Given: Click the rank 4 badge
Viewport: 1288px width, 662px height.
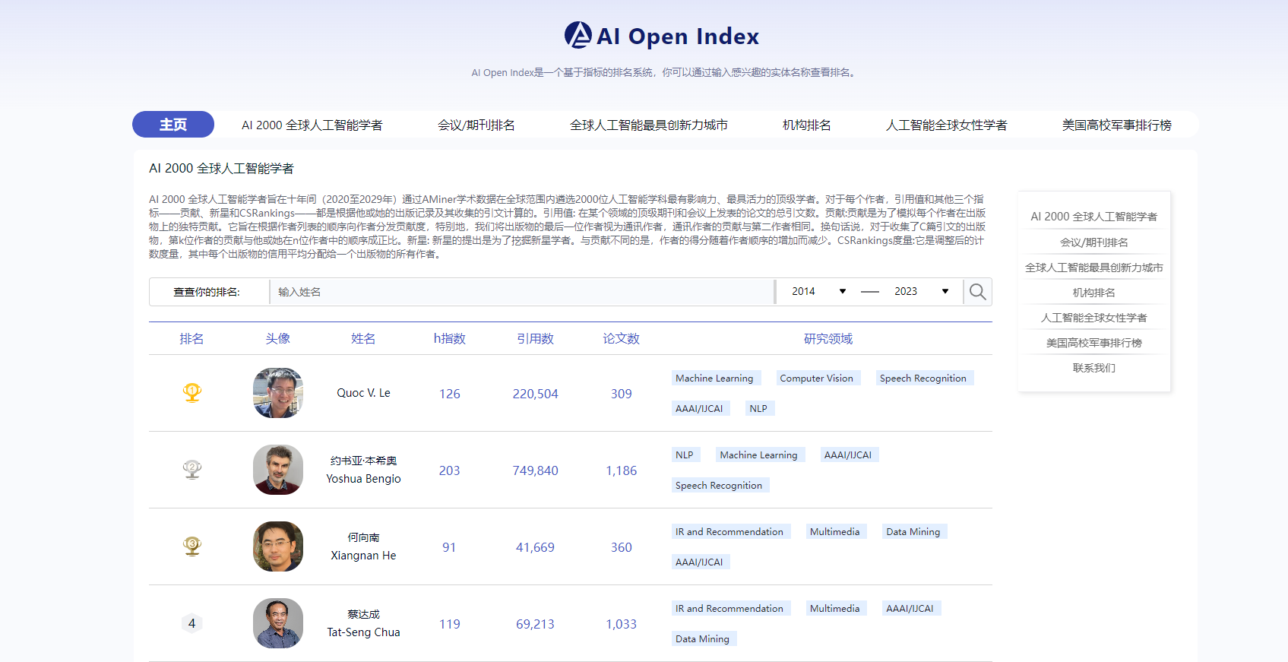Looking at the screenshot, I should 192,623.
